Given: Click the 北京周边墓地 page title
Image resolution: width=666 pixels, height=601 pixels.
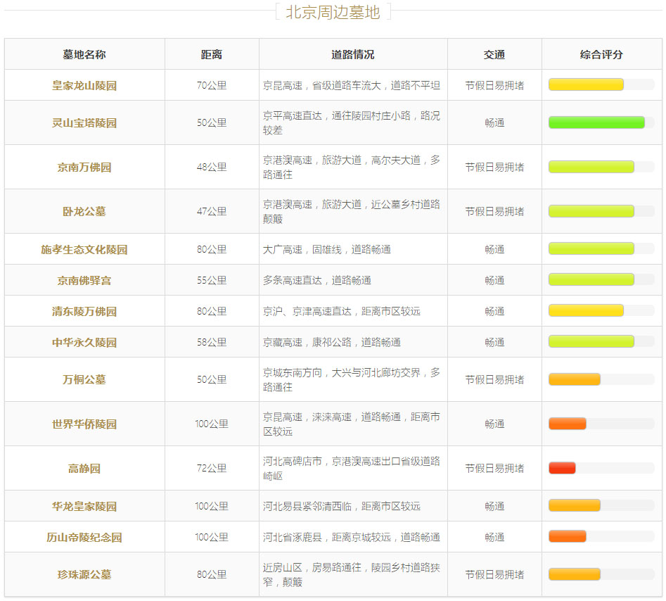Looking at the screenshot, I should [333, 12].
